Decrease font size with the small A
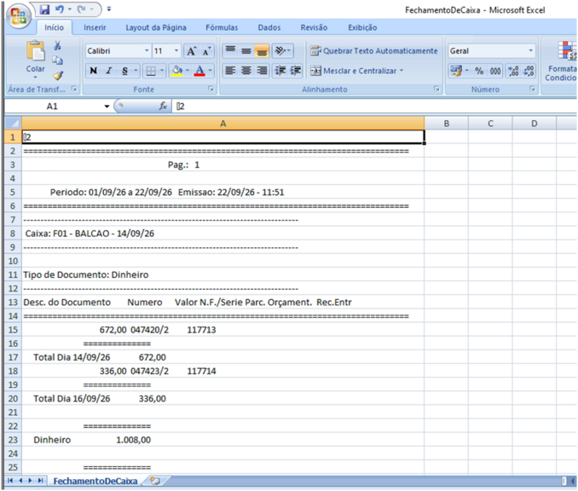This screenshot has height=491, width=578. (x=206, y=51)
